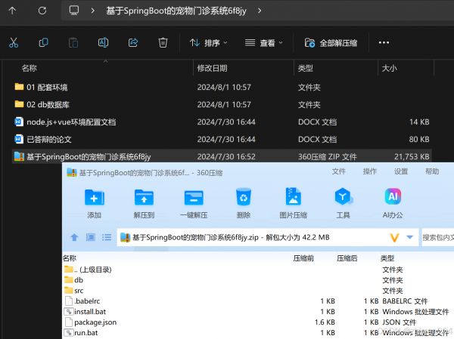This screenshot has width=454, height=339.
Task: Switch to list view mode in 360压缩
Action: pos(107,238)
